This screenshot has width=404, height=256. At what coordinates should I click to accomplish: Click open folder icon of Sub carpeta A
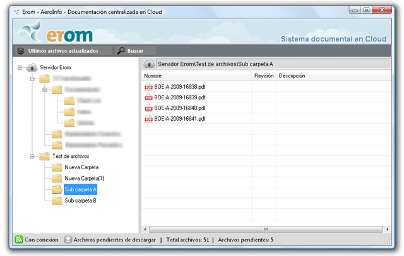(x=57, y=189)
